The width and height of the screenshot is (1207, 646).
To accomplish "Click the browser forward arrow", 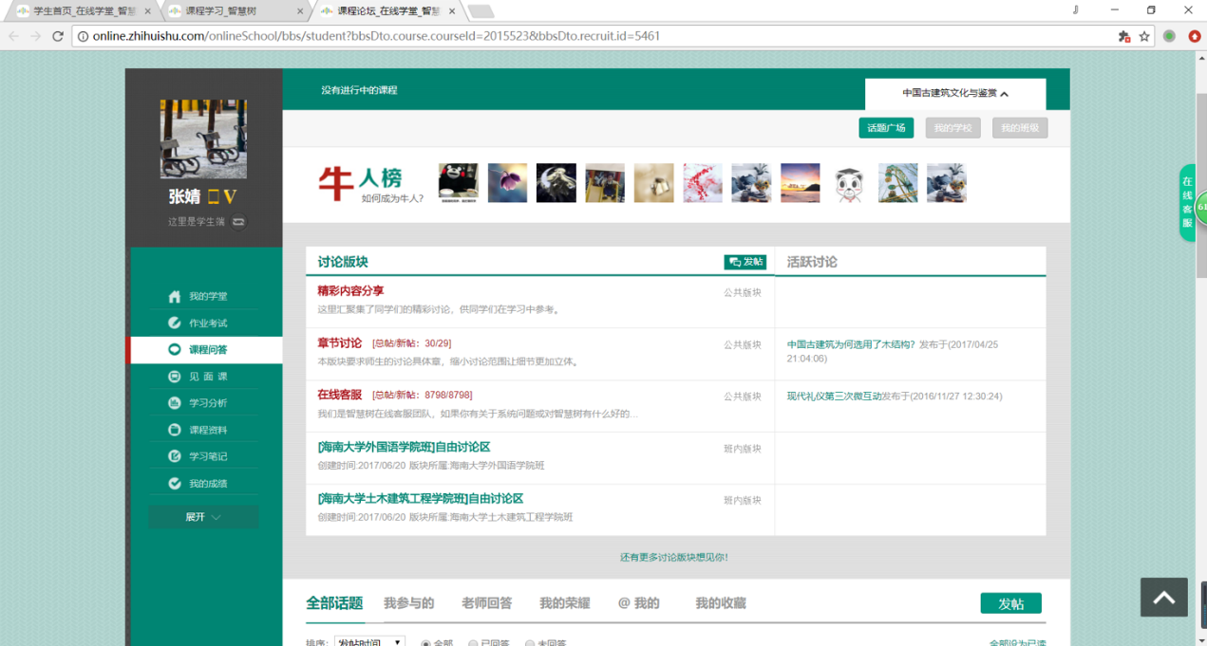I will (x=35, y=36).
